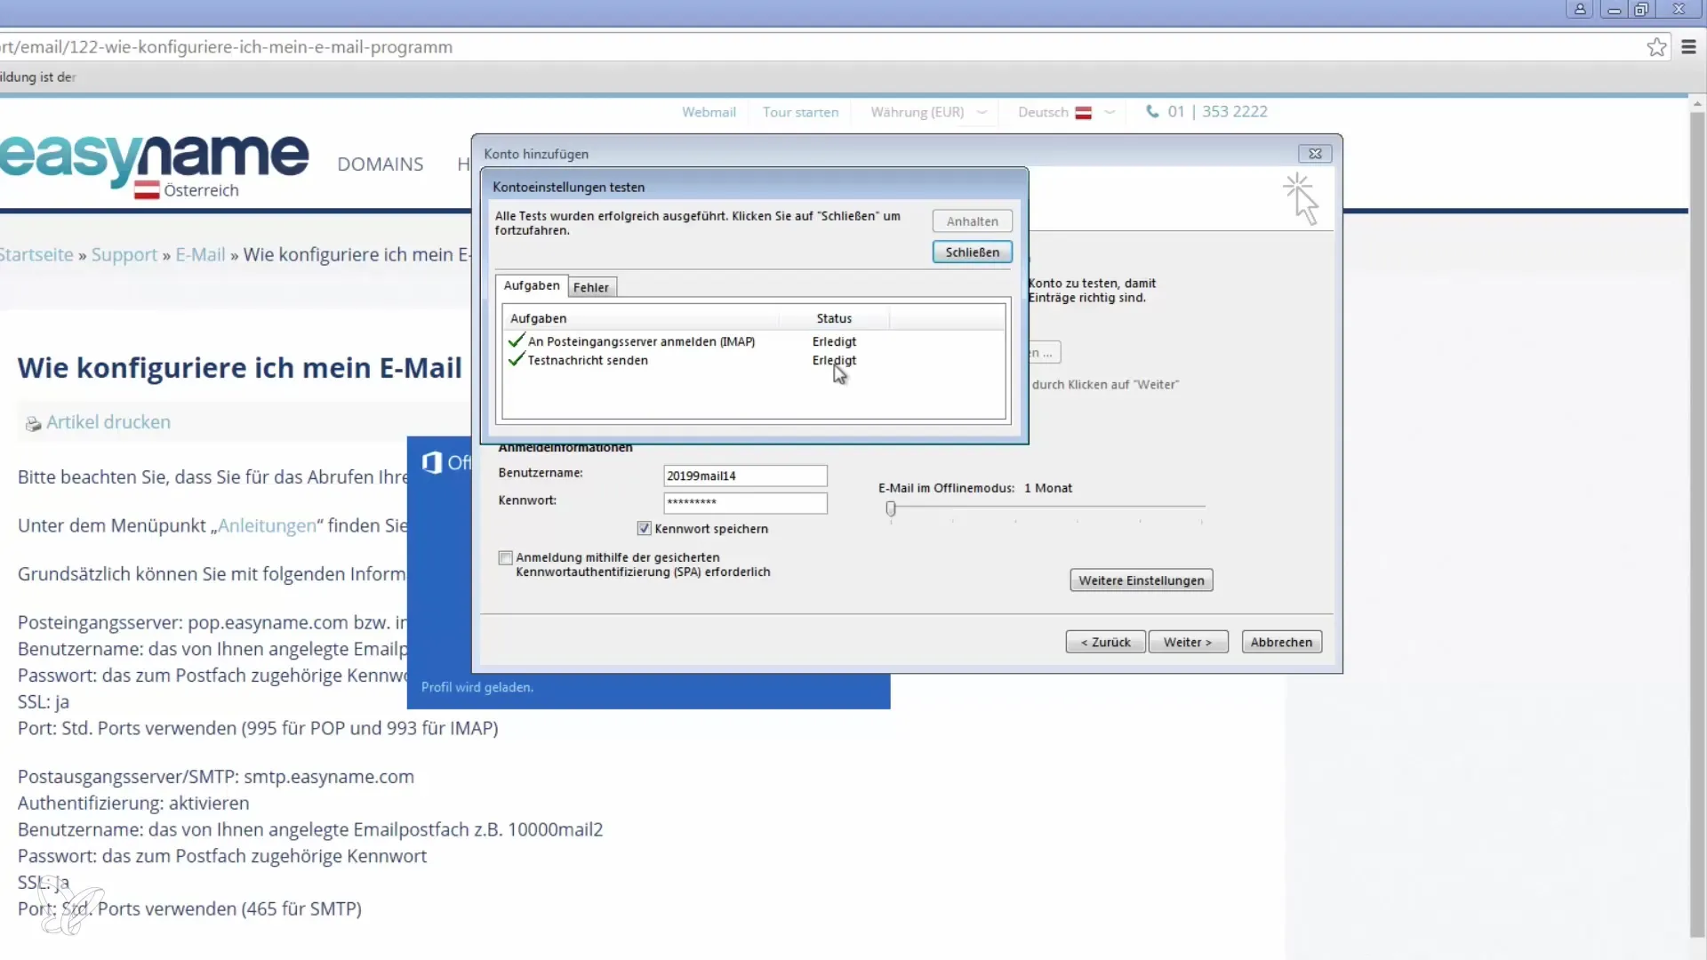Image resolution: width=1707 pixels, height=960 pixels.
Task: Open the Webmail link
Action: [709, 112]
